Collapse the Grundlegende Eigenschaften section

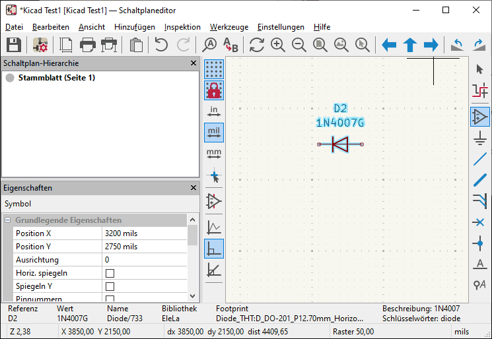[x=8, y=220]
